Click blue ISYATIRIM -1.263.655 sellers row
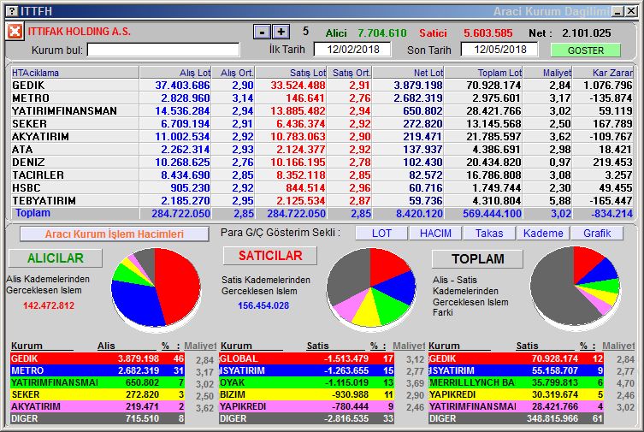Screen dimensions: 644x432 pos(307,370)
